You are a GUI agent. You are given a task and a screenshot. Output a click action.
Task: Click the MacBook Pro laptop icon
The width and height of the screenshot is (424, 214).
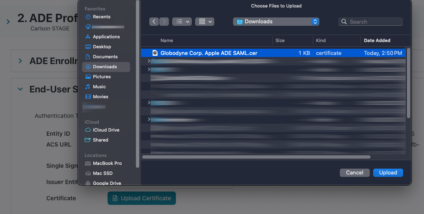(88, 164)
